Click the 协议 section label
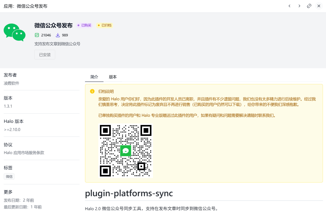 coord(8,145)
